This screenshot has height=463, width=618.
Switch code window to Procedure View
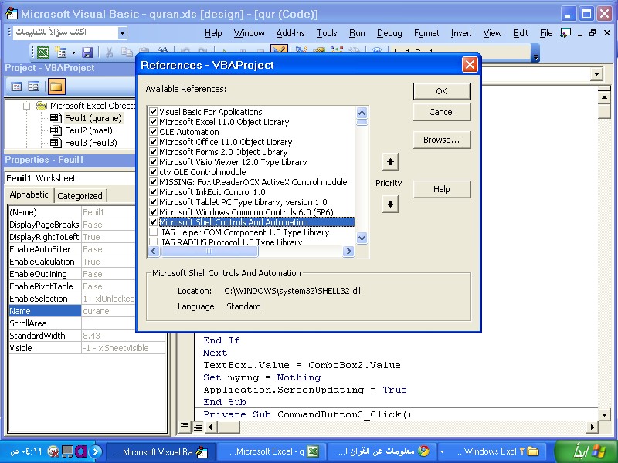tap(184, 426)
